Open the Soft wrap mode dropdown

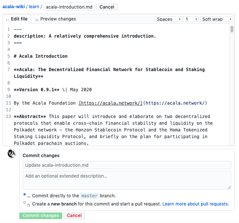tap(216, 19)
